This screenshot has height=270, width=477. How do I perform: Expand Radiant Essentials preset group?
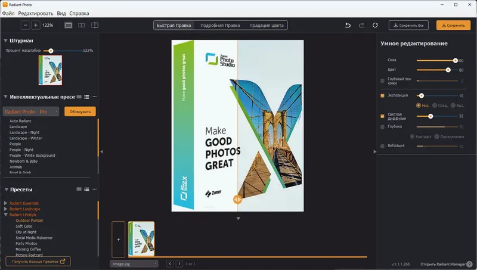(x=5, y=203)
